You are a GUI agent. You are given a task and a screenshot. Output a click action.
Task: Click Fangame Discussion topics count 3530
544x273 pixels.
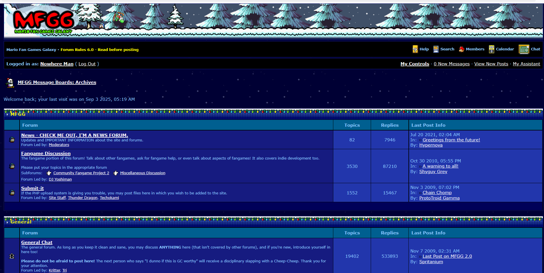(x=352, y=166)
